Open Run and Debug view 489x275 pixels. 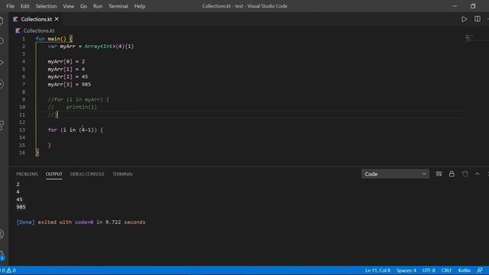point(2,63)
